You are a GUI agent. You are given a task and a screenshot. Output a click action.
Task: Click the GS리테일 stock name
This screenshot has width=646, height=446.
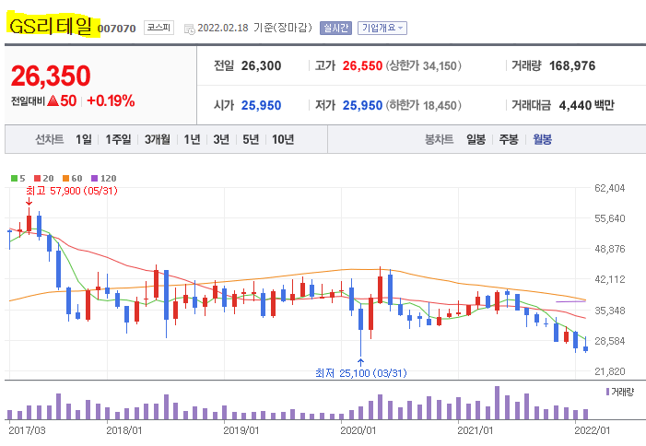(x=51, y=27)
